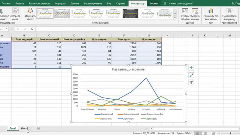Open the Change Colors palette
This screenshot has width=240, height=135.
coord(30,14)
